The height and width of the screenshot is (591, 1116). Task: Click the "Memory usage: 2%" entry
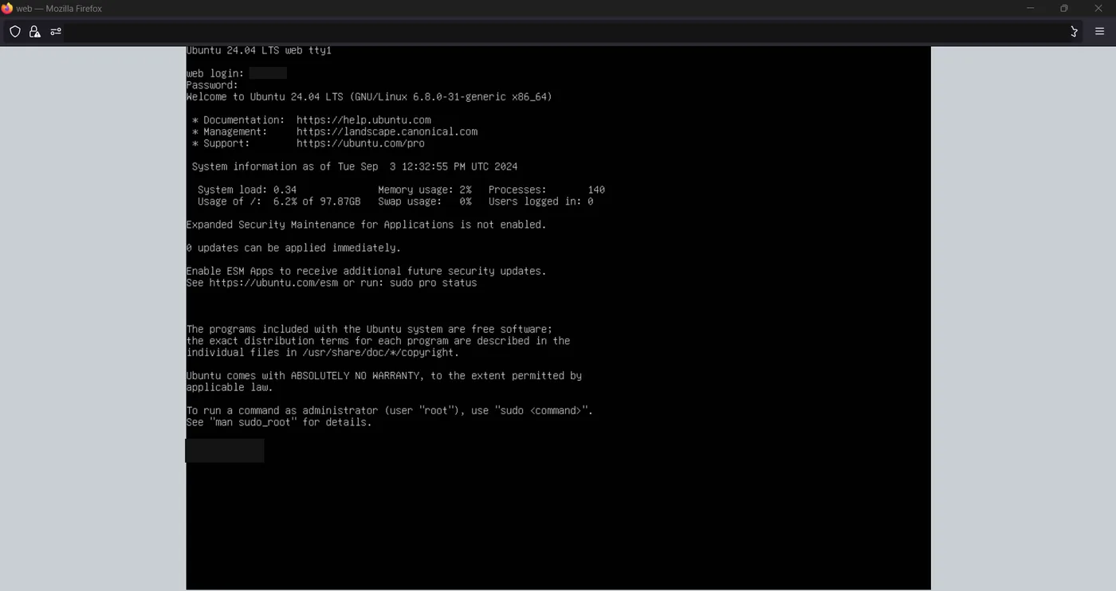425,190
